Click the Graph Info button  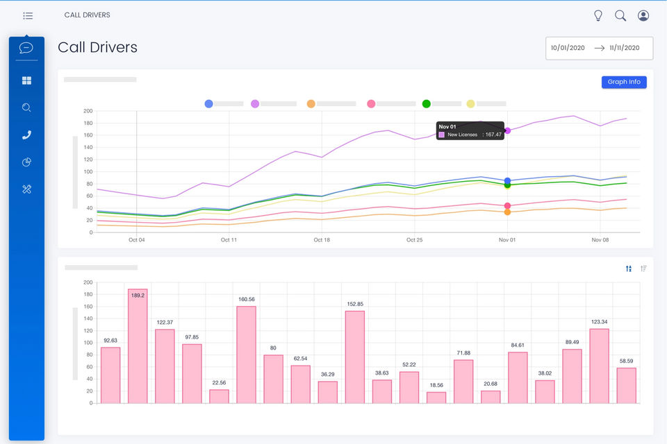(624, 82)
